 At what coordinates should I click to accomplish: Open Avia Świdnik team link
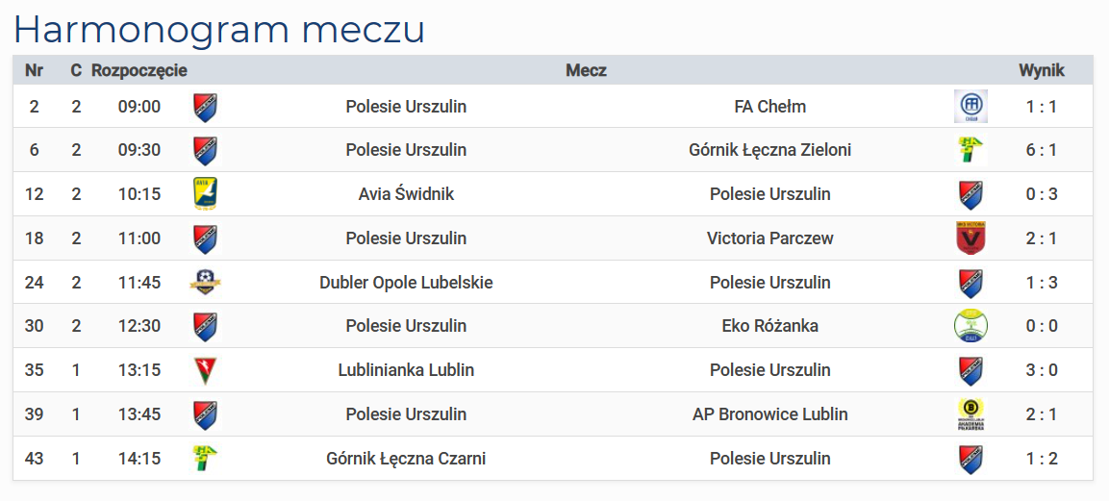(406, 194)
